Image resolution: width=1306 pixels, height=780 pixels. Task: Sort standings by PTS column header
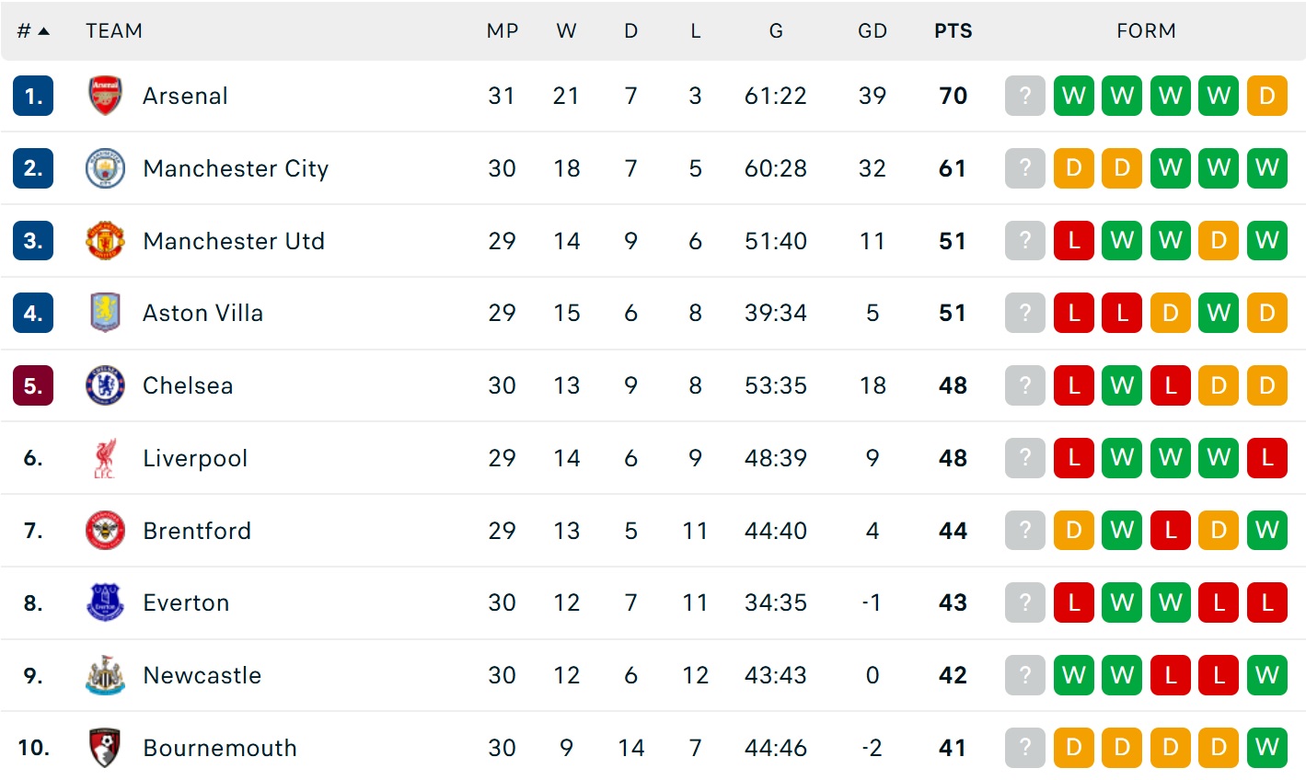[x=953, y=31]
